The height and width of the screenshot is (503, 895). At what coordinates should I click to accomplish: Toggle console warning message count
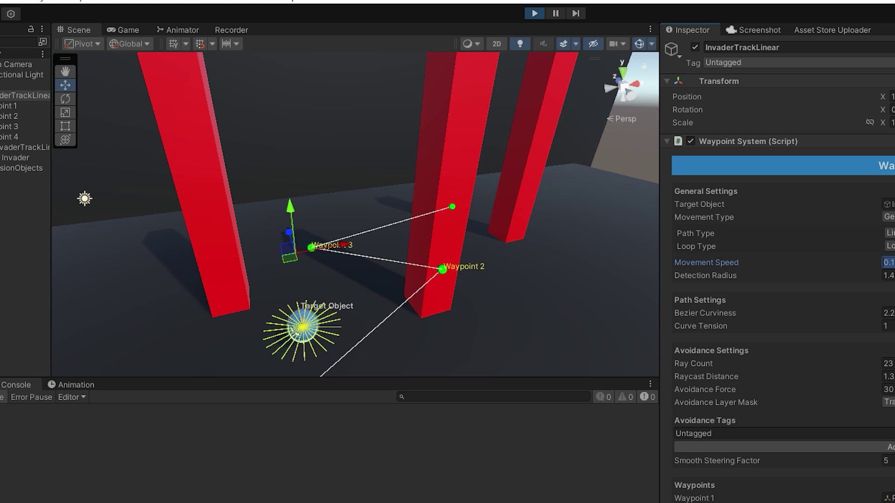click(x=626, y=397)
